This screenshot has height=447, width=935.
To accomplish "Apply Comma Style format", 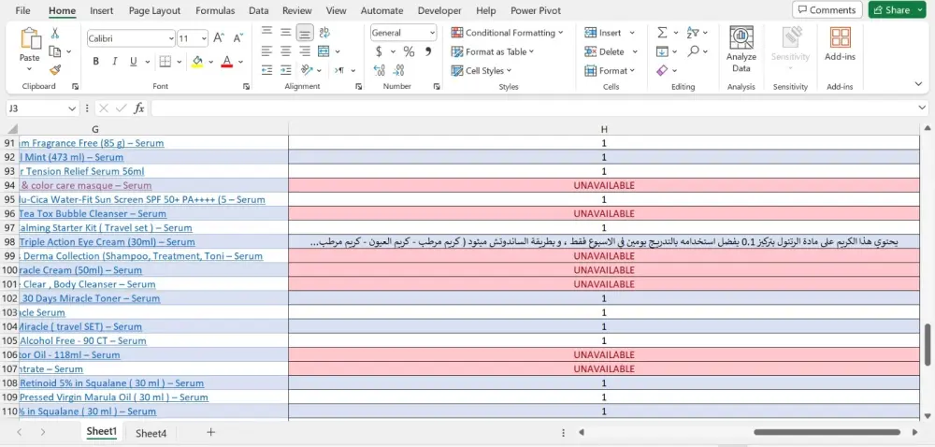I will coord(427,51).
